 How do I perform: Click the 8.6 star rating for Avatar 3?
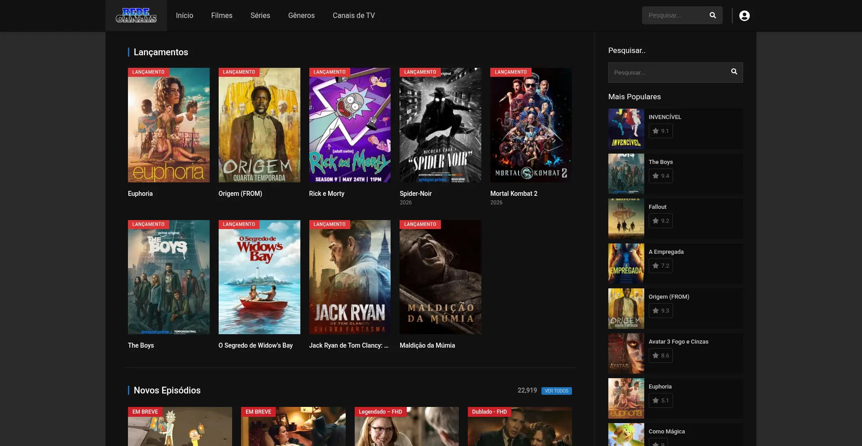[661, 356]
